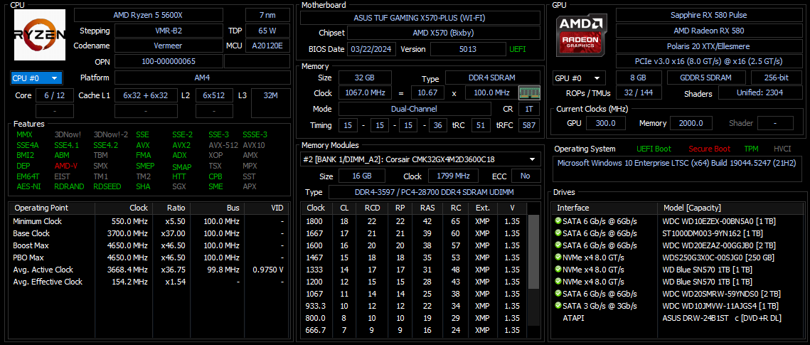Click the 65 W TDP field
The width and height of the screenshot is (810, 345).
[267, 31]
